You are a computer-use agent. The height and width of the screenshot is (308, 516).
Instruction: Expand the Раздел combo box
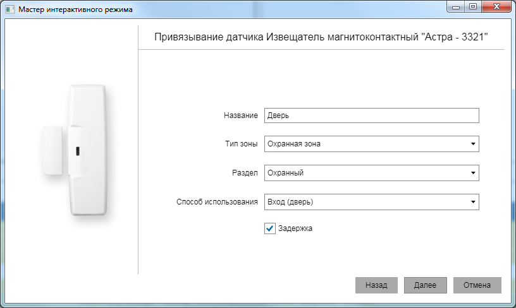(x=372, y=173)
